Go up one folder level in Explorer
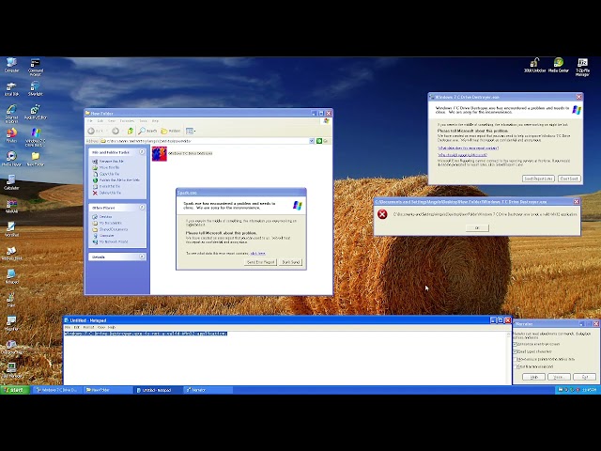Screen dimensions: 601x451 coord(131,132)
